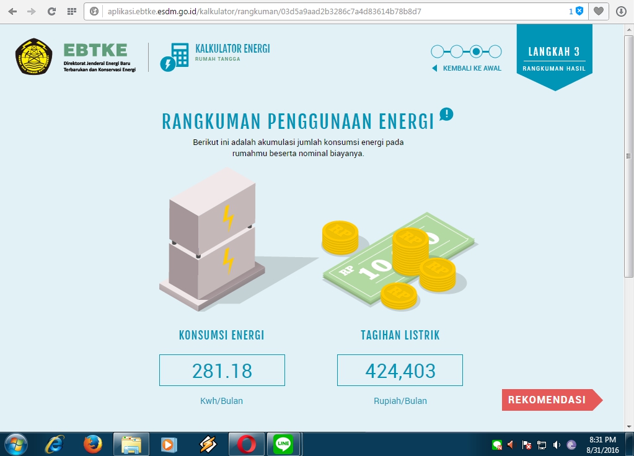Screen dimensions: 634x456
Task: Open LINE from the taskbar
Action: [283, 444]
